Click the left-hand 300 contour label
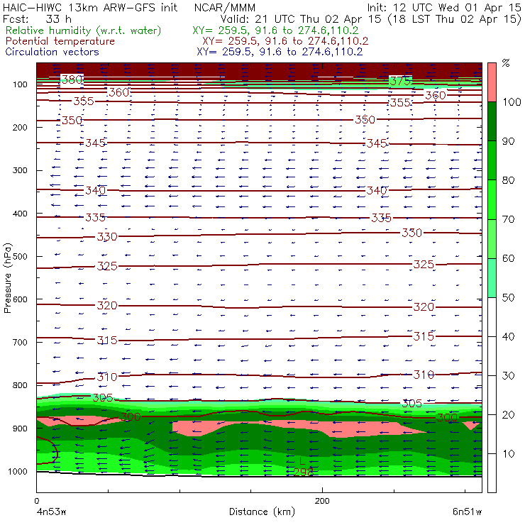Image resolution: width=525 pixels, height=525 pixels. click(131, 417)
